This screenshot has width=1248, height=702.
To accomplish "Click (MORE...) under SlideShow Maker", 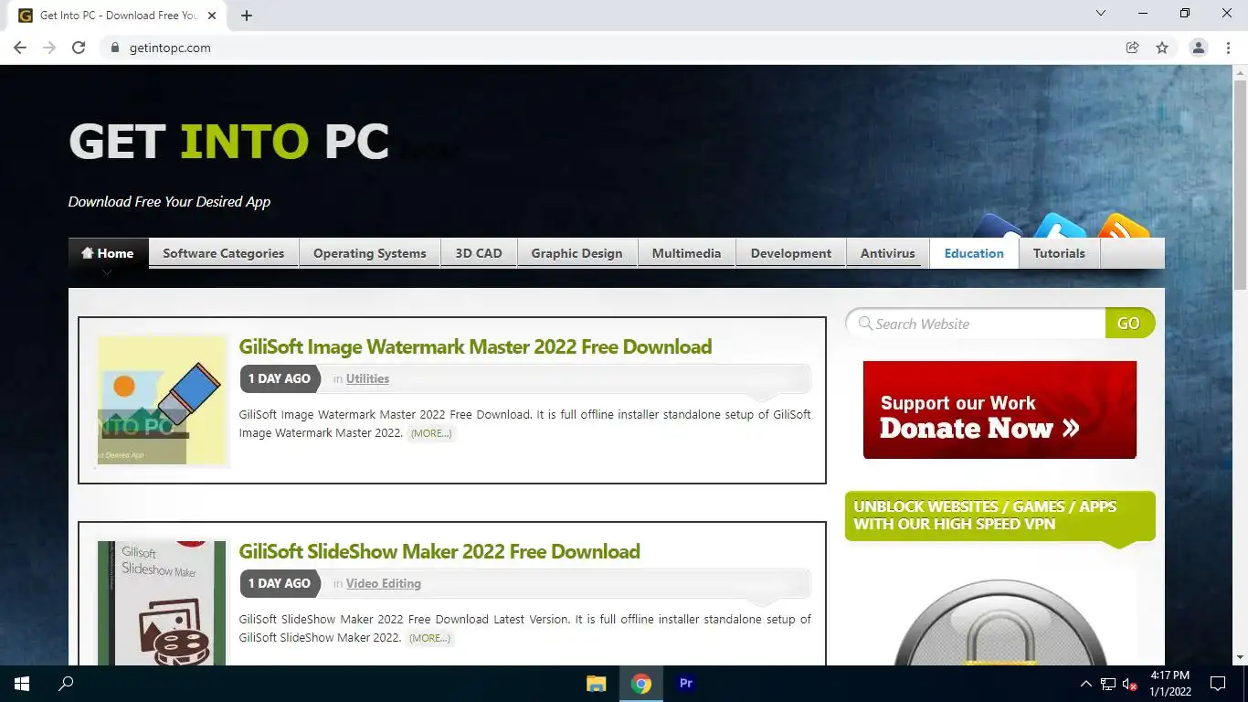I will coord(429,638).
